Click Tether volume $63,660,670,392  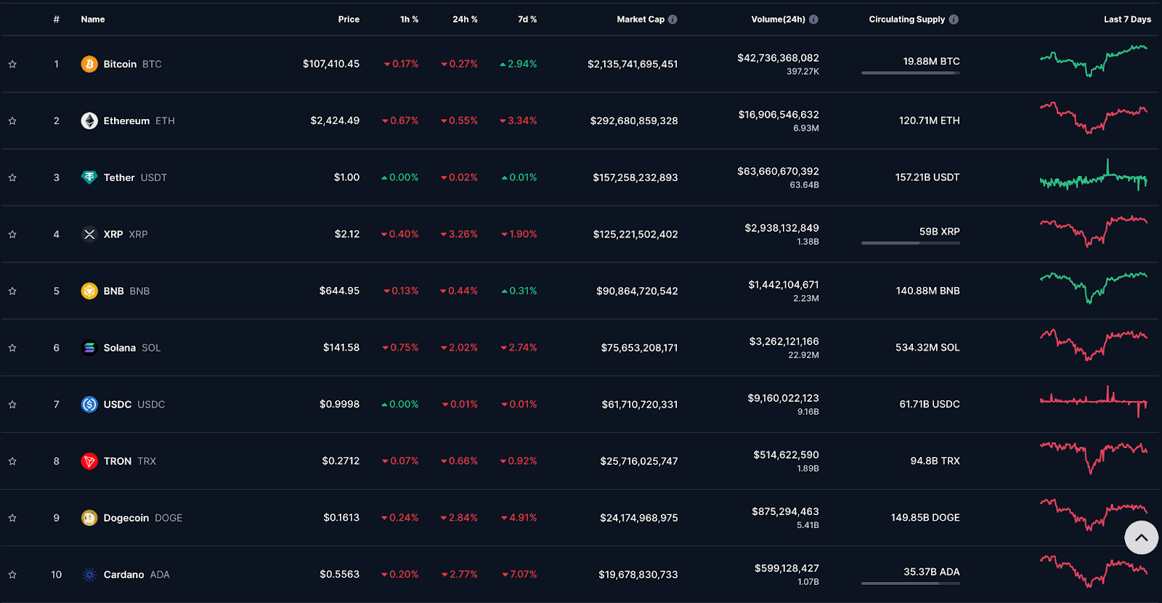pos(778,171)
